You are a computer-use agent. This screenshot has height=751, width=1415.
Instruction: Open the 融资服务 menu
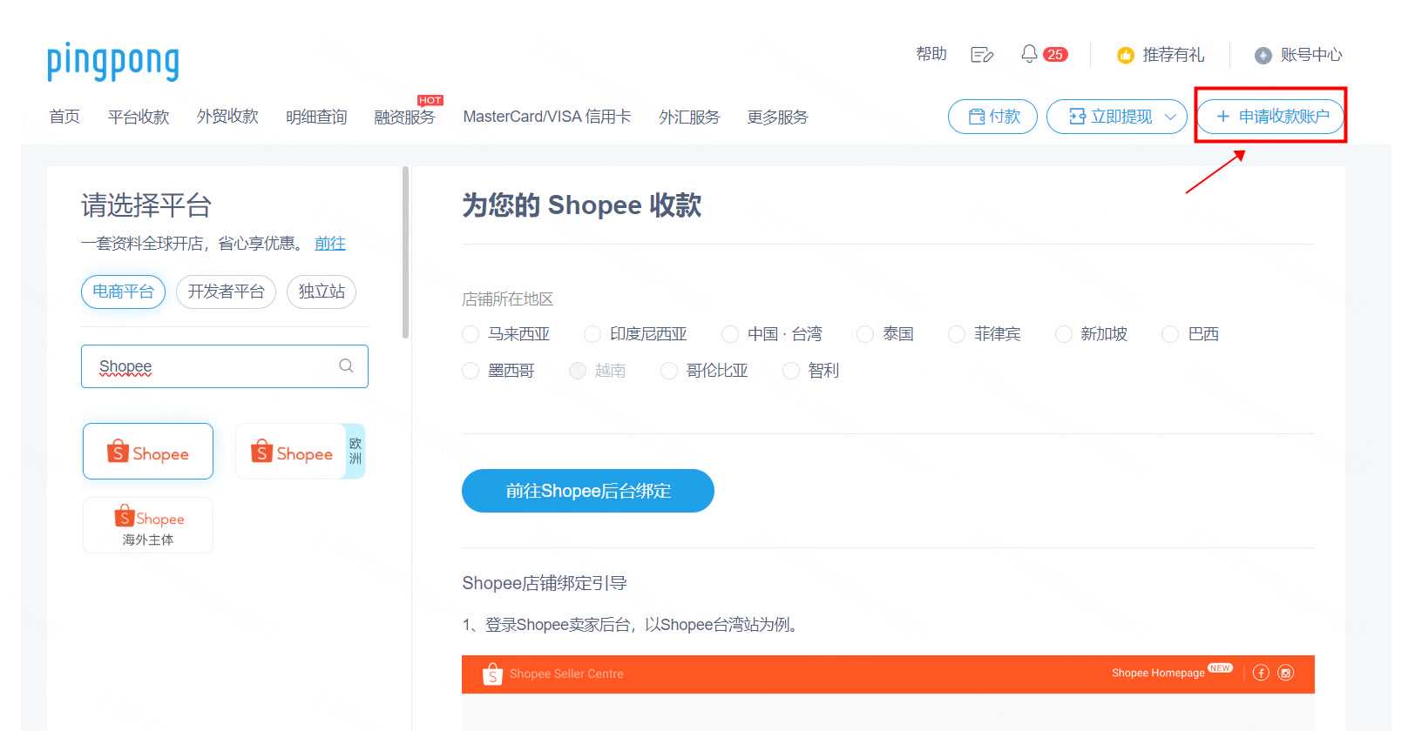(404, 117)
